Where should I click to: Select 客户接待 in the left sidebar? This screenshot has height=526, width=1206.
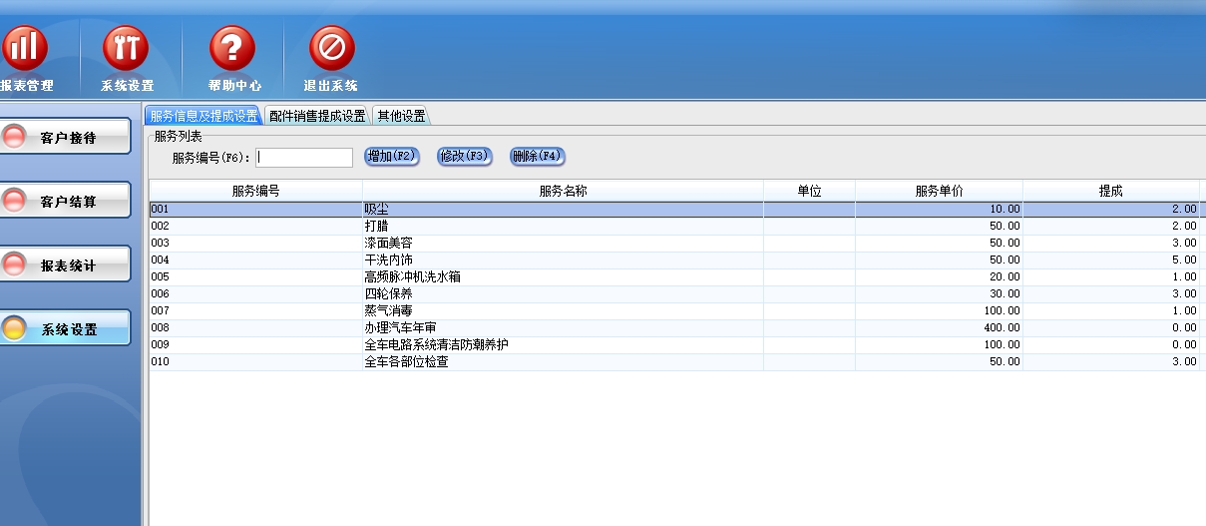click(x=66, y=138)
